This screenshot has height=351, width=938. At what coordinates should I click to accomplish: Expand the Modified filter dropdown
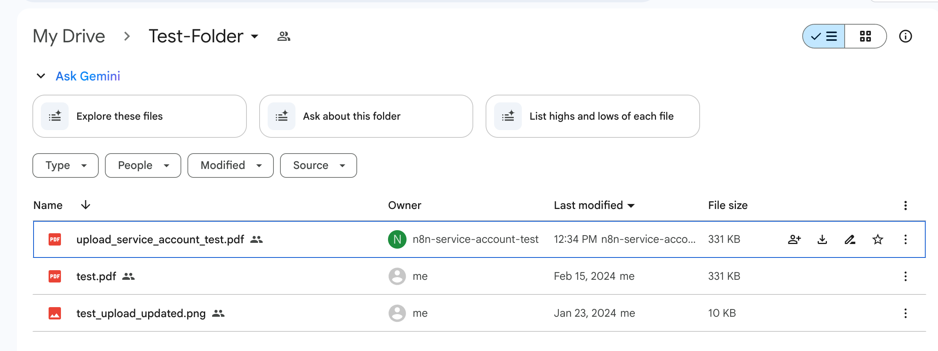(230, 165)
